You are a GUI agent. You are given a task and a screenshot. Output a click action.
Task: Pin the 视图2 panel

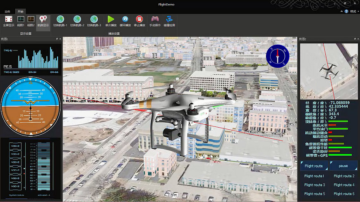pos(355,39)
